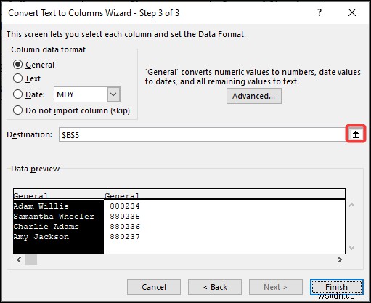371x303 pixels.
Task: Click the 880237 value in preview
Action: pos(125,236)
